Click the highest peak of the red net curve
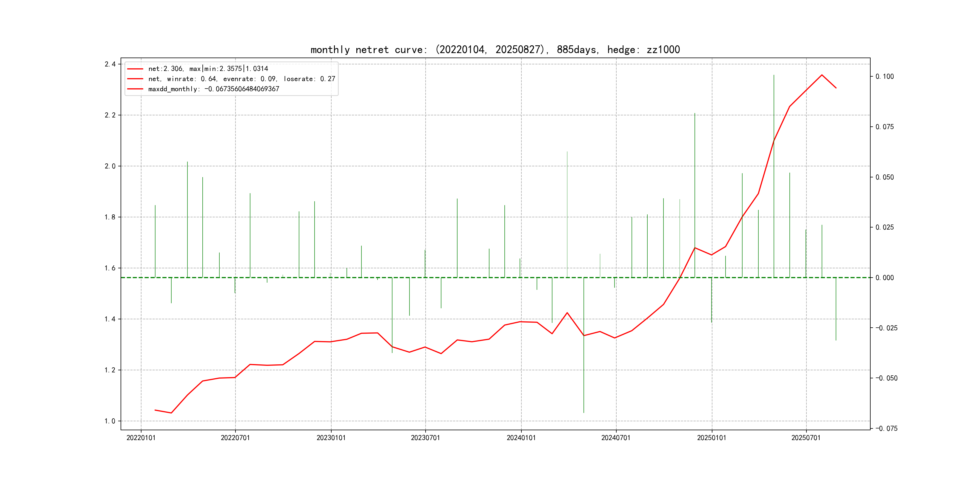The image size is (967, 483). click(x=822, y=75)
